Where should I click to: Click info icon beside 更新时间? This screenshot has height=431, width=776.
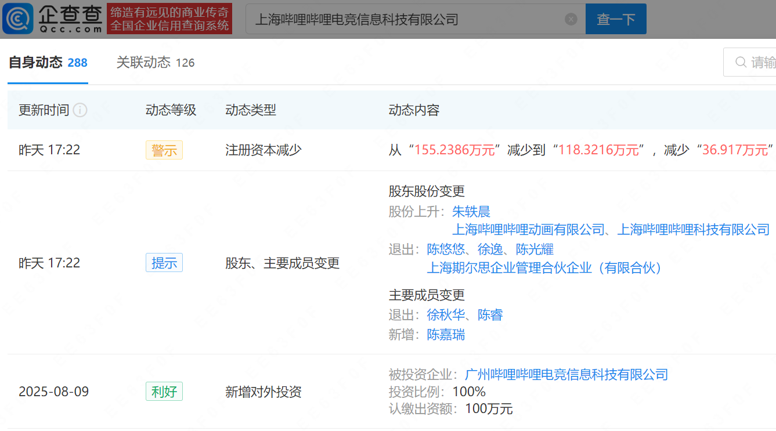click(80, 110)
